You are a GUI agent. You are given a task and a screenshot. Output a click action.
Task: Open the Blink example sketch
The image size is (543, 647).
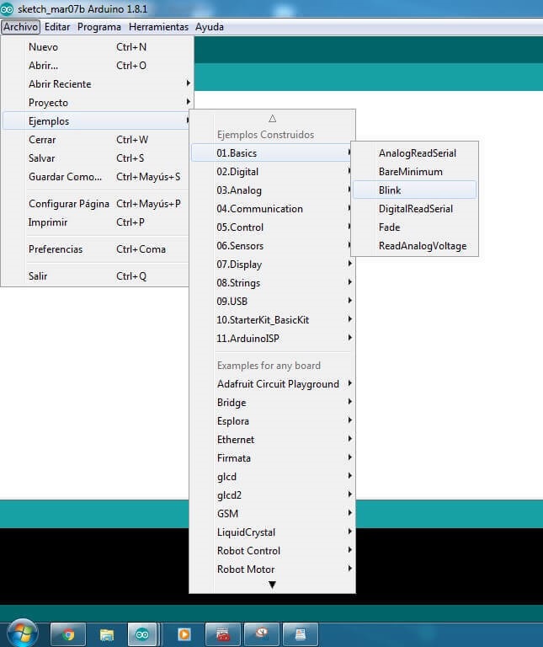tap(415, 190)
